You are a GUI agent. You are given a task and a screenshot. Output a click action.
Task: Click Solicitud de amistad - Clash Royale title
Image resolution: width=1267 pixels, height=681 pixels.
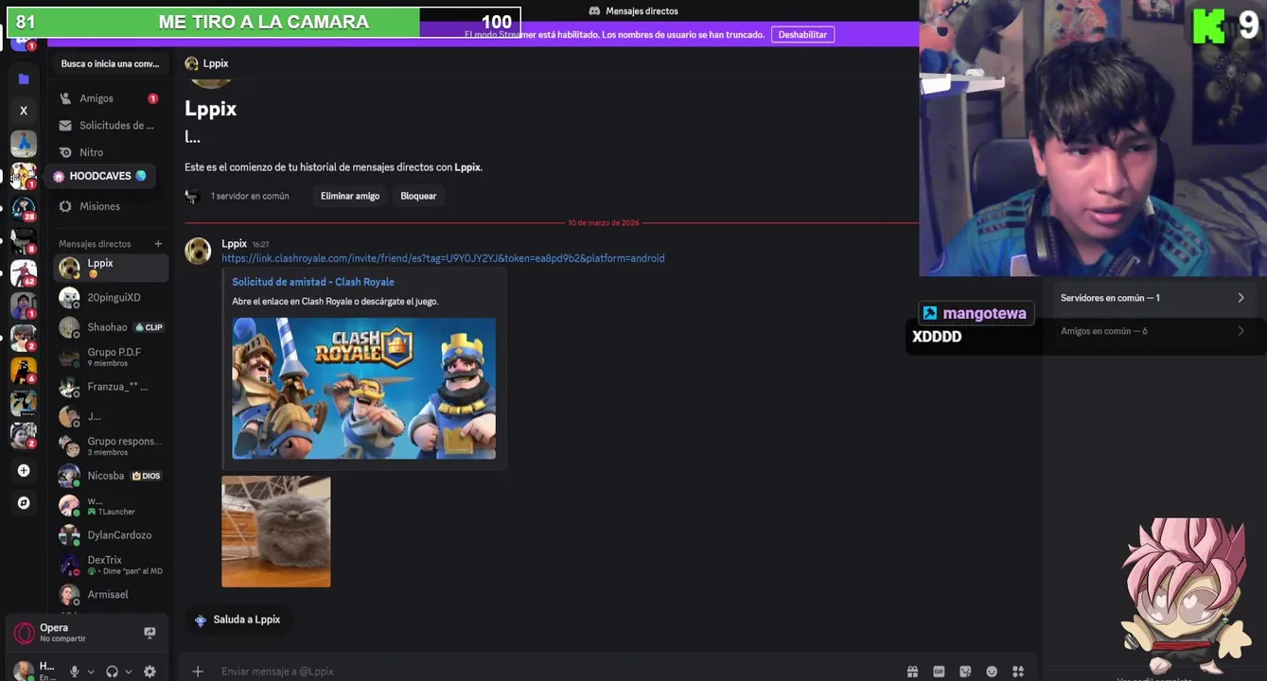click(x=313, y=282)
